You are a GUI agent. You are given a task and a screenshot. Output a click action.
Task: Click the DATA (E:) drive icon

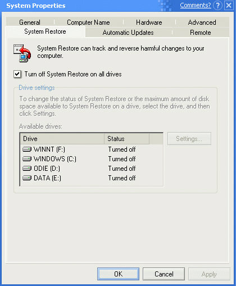pyautogui.click(x=27, y=178)
